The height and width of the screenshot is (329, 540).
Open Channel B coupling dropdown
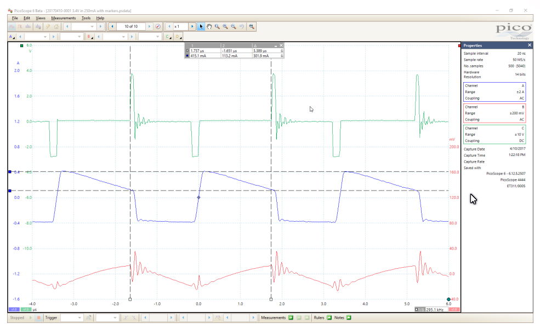tap(150, 37)
